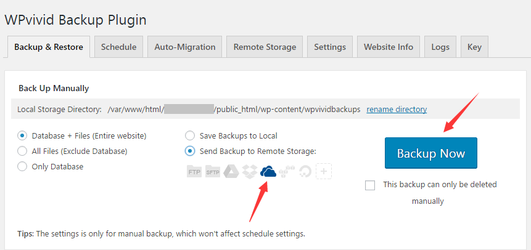Tick 'This backup can only be deleted manually'
Image resolution: width=531 pixels, height=250 pixels.
pos(370,185)
